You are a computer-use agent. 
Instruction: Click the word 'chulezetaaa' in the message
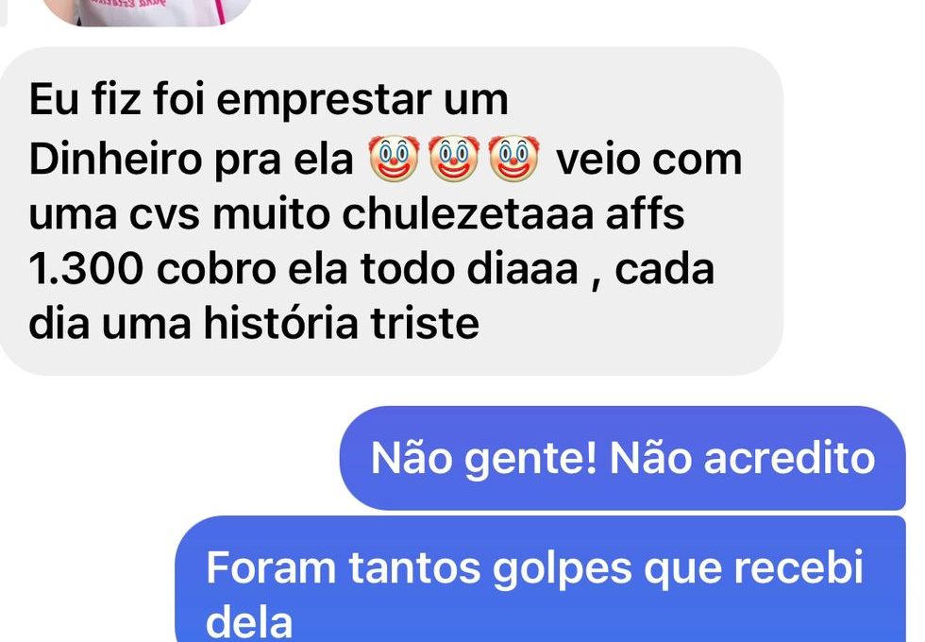[x=468, y=214]
